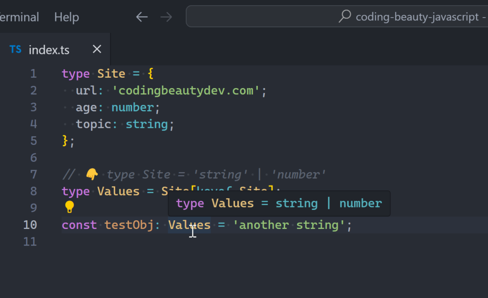This screenshot has width=488, height=298.
Task: Click the 'age' property name
Action: [x=87, y=108]
